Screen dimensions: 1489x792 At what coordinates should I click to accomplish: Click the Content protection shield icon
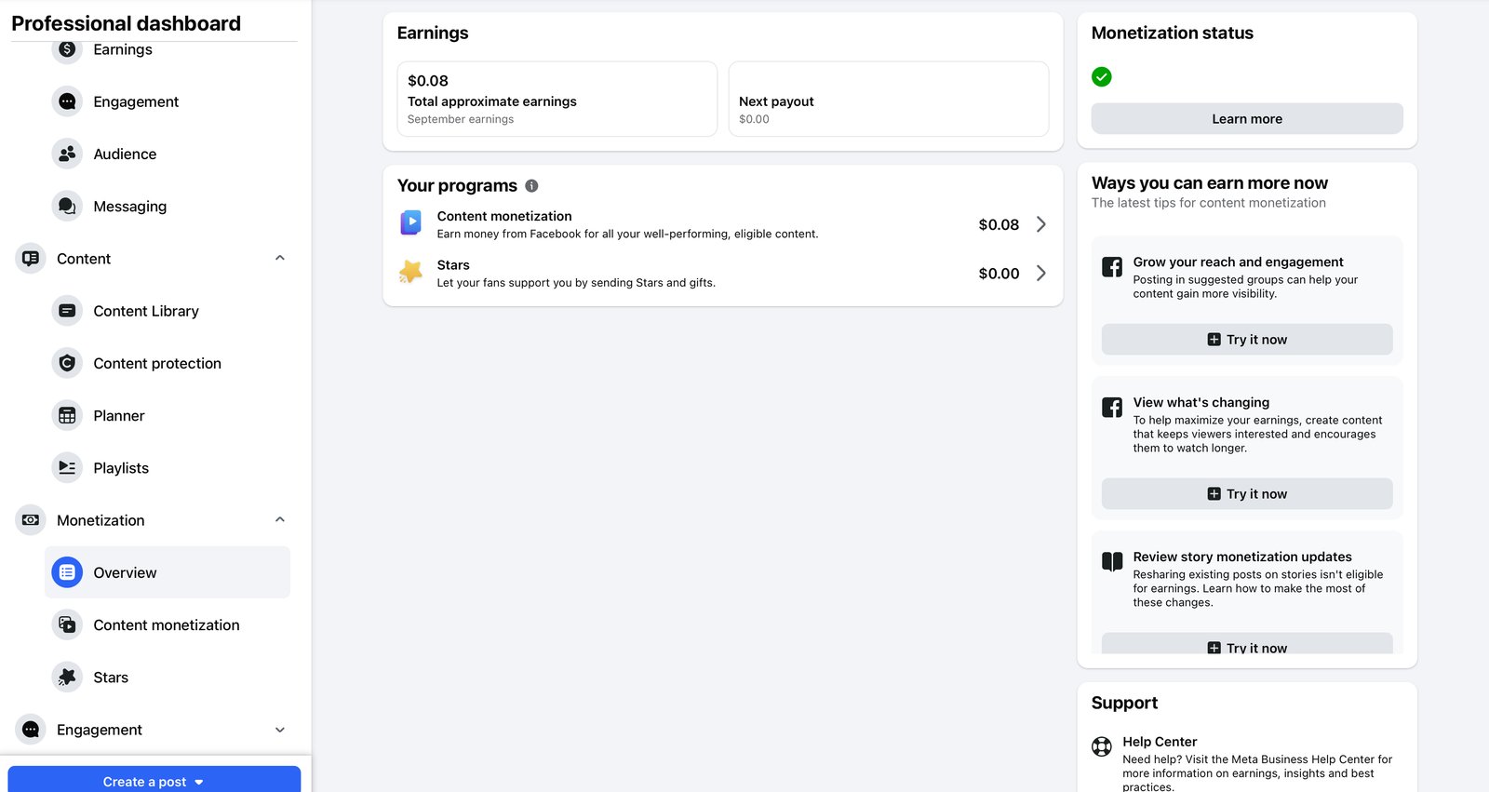[67, 364]
